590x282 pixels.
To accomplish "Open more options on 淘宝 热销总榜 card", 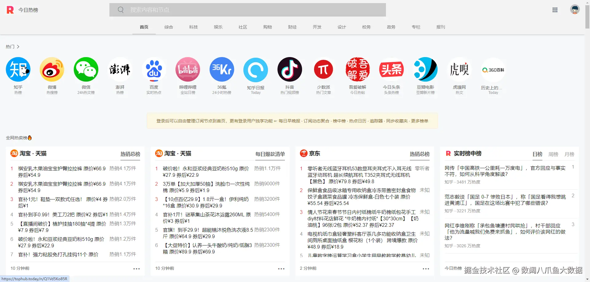I will tap(136, 269).
